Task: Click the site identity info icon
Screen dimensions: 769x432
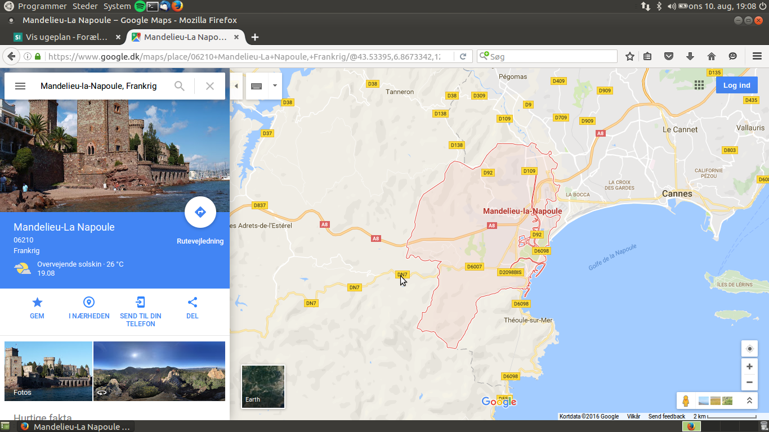Action: 27,56
